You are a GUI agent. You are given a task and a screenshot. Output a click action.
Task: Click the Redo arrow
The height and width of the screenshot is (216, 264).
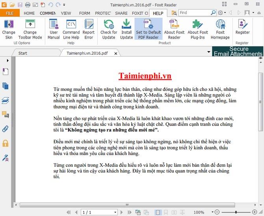(58, 5)
